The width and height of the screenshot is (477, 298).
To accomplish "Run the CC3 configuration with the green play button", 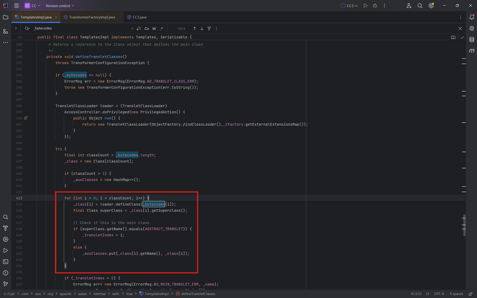I will pyautogui.click(x=365, y=6).
